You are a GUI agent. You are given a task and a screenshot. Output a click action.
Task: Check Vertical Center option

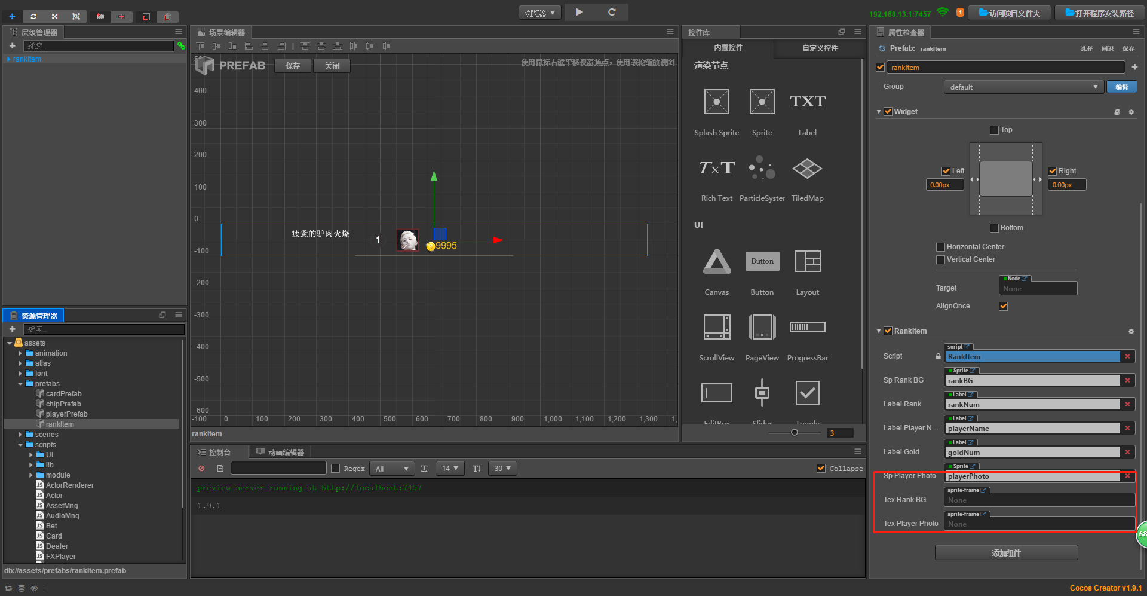click(940, 259)
